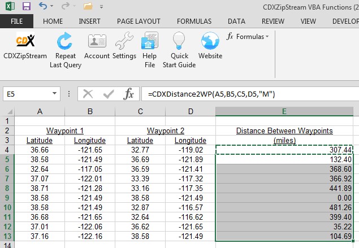Image resolution: width=359 pixels, height=248 pixels.
Task: Select cell with value 132.40
Action: [x=284, y=159]
